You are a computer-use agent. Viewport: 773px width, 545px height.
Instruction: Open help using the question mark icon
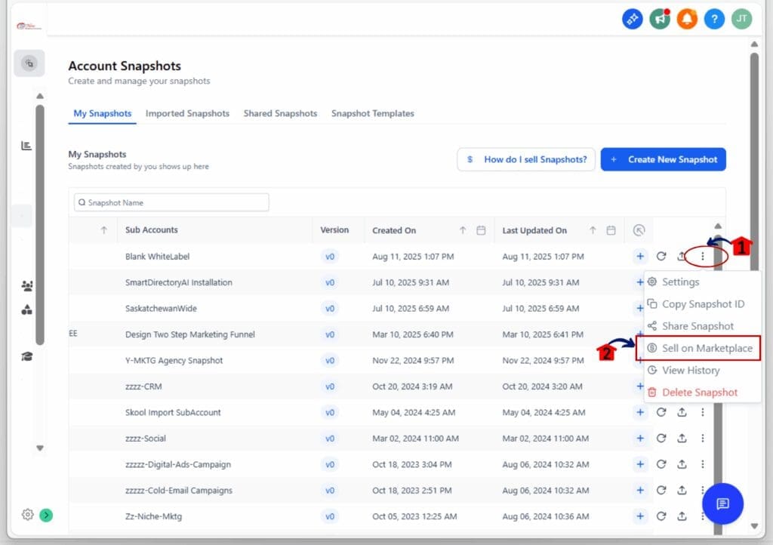[x=713, y=19]
